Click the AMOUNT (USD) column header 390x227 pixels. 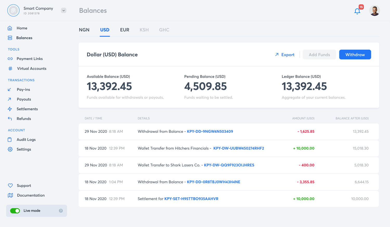pos(303,118)
